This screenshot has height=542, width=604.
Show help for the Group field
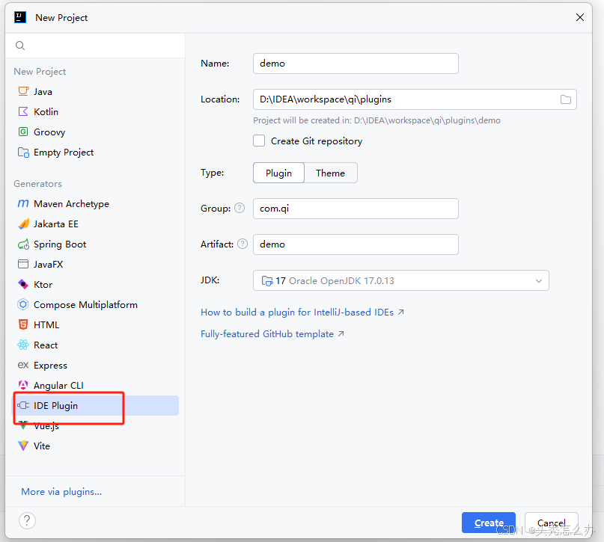[240, 208]
